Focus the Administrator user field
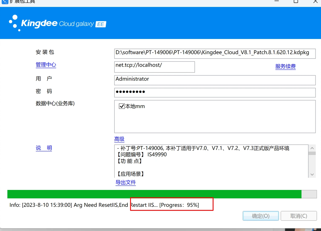The image size is (321, 231). coord(215,80)
